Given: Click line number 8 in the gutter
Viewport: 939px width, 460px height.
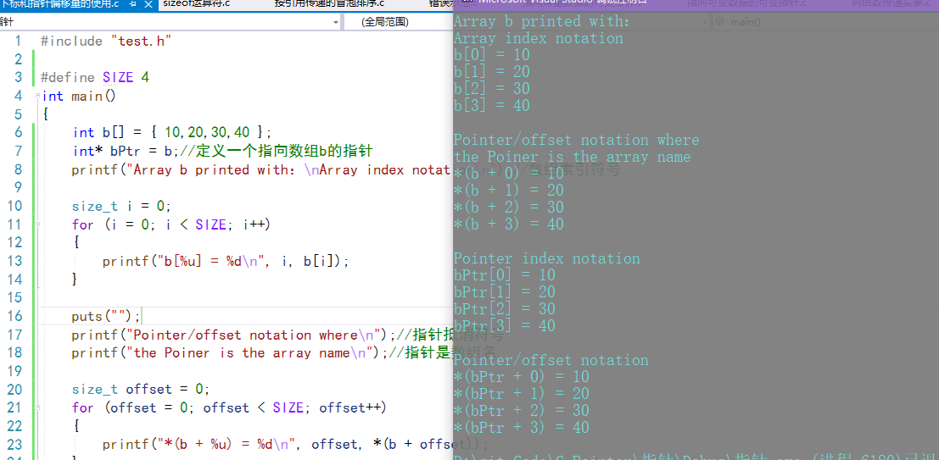Looking at the screenshot, I should click(x=17, y=169).
